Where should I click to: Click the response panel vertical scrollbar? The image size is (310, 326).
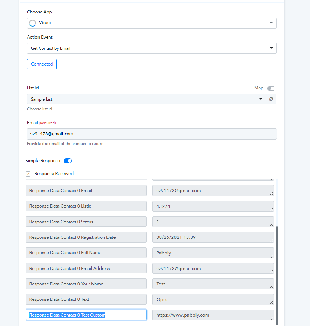pos(277,275)
